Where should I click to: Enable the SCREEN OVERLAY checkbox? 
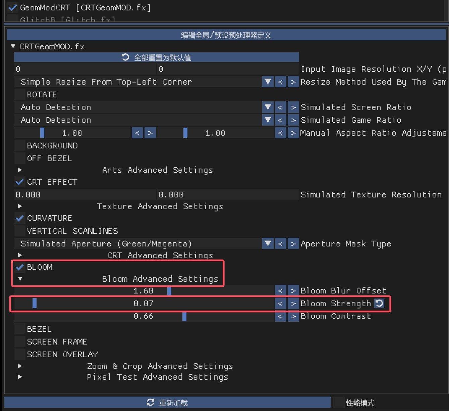pyautogui.click(x=20, y=355)
